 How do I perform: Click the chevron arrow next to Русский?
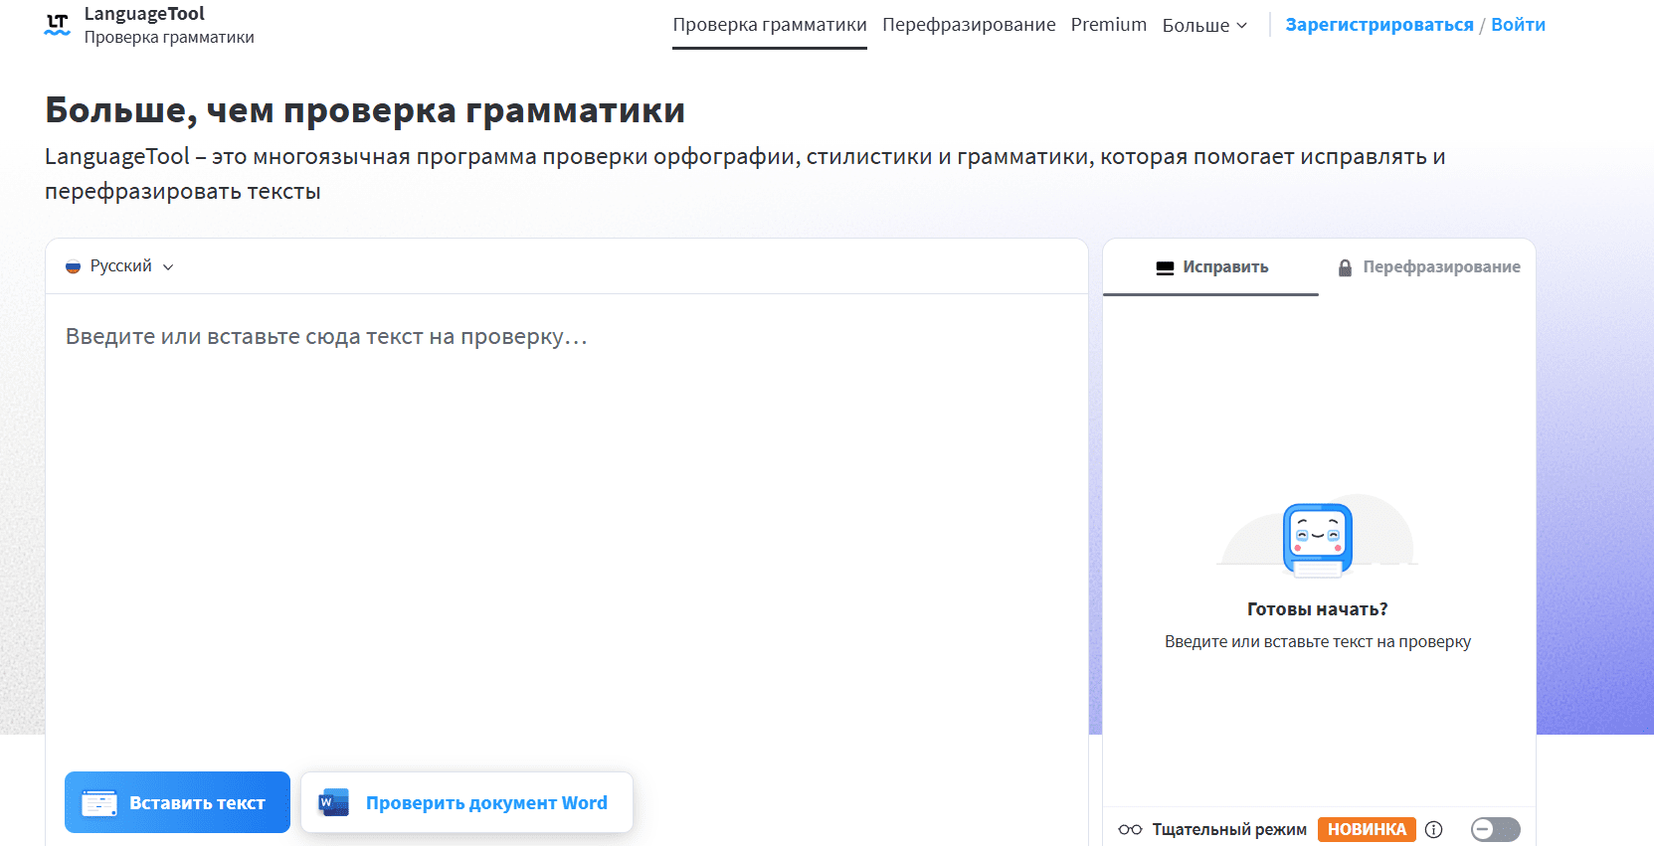(x=168, y=267)
